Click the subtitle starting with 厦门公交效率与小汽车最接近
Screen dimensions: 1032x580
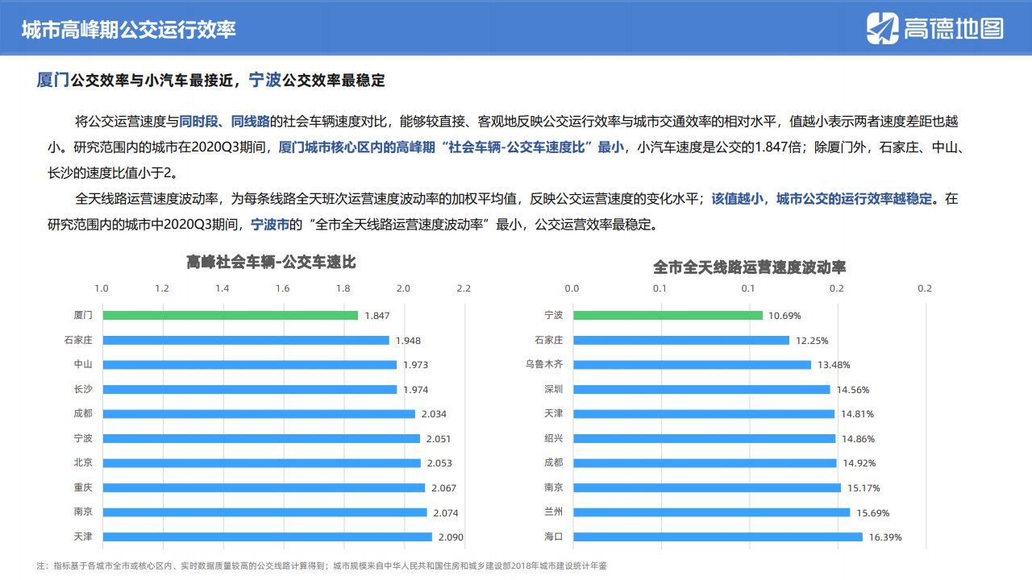coord(211,80)
